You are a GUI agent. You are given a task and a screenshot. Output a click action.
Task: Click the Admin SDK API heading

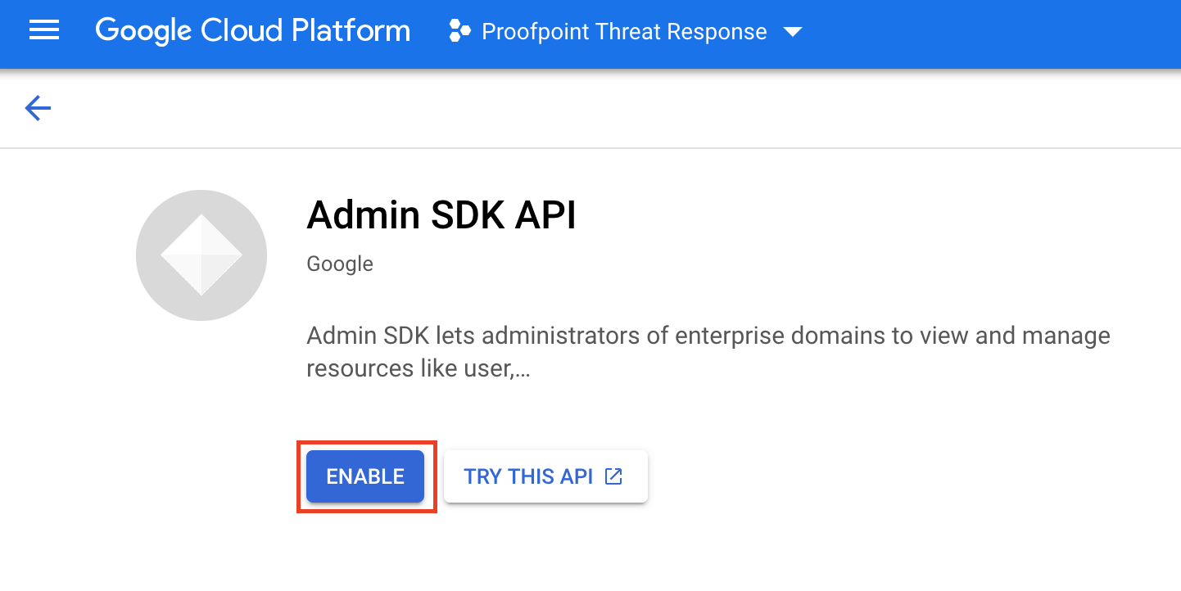[441, 215]
